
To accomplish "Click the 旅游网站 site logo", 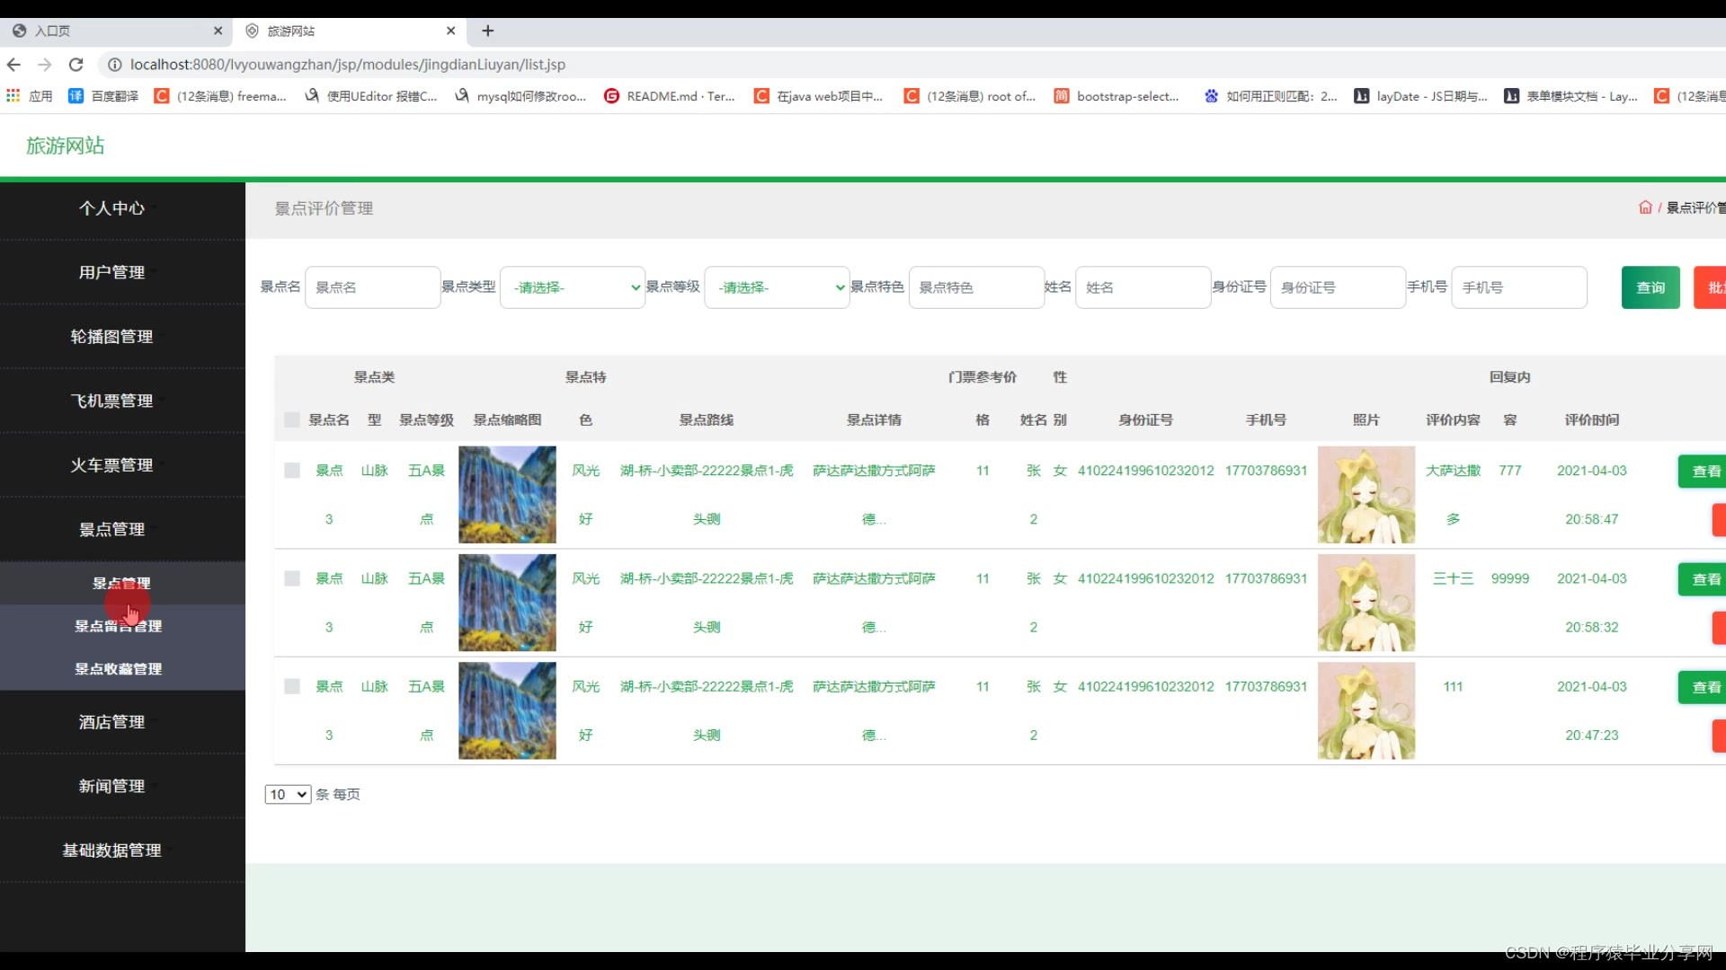I will pyautogui.click(x=65, y=145).
